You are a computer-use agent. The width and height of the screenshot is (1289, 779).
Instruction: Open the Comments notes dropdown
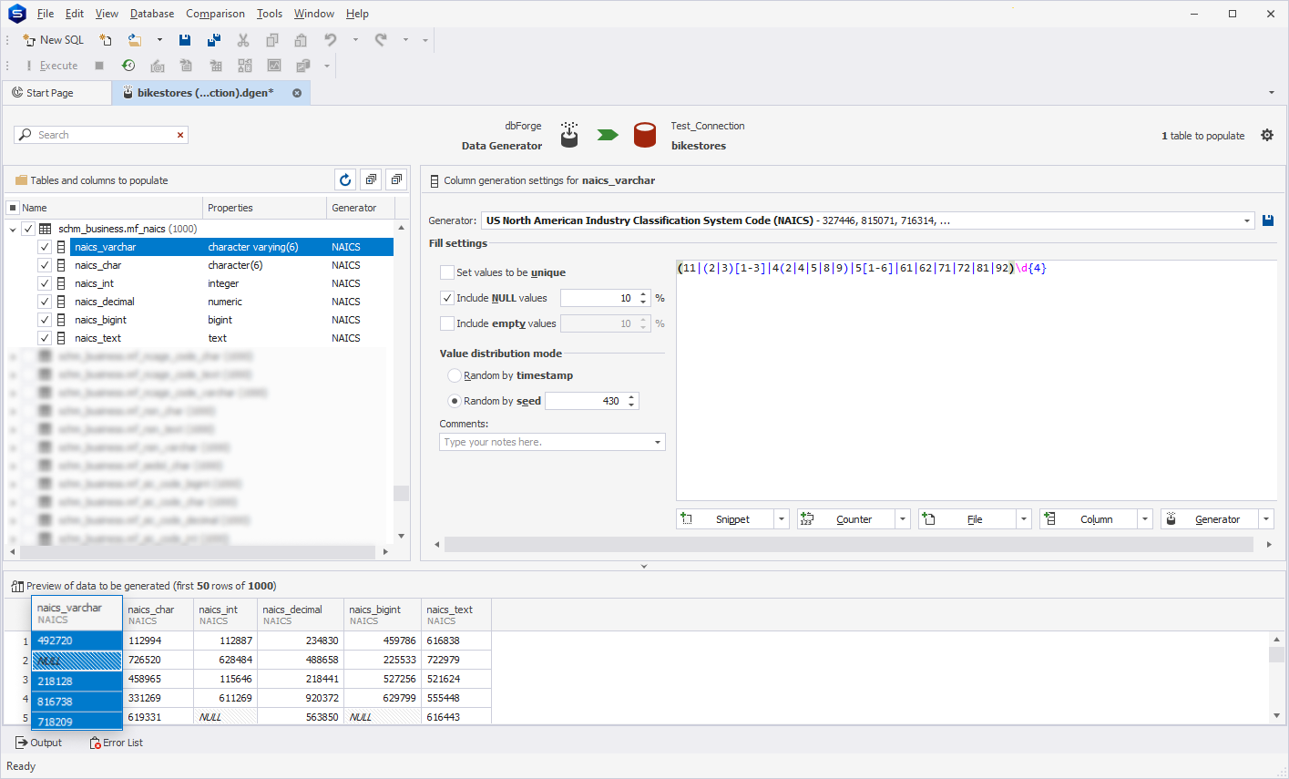(x=658, y=442)
